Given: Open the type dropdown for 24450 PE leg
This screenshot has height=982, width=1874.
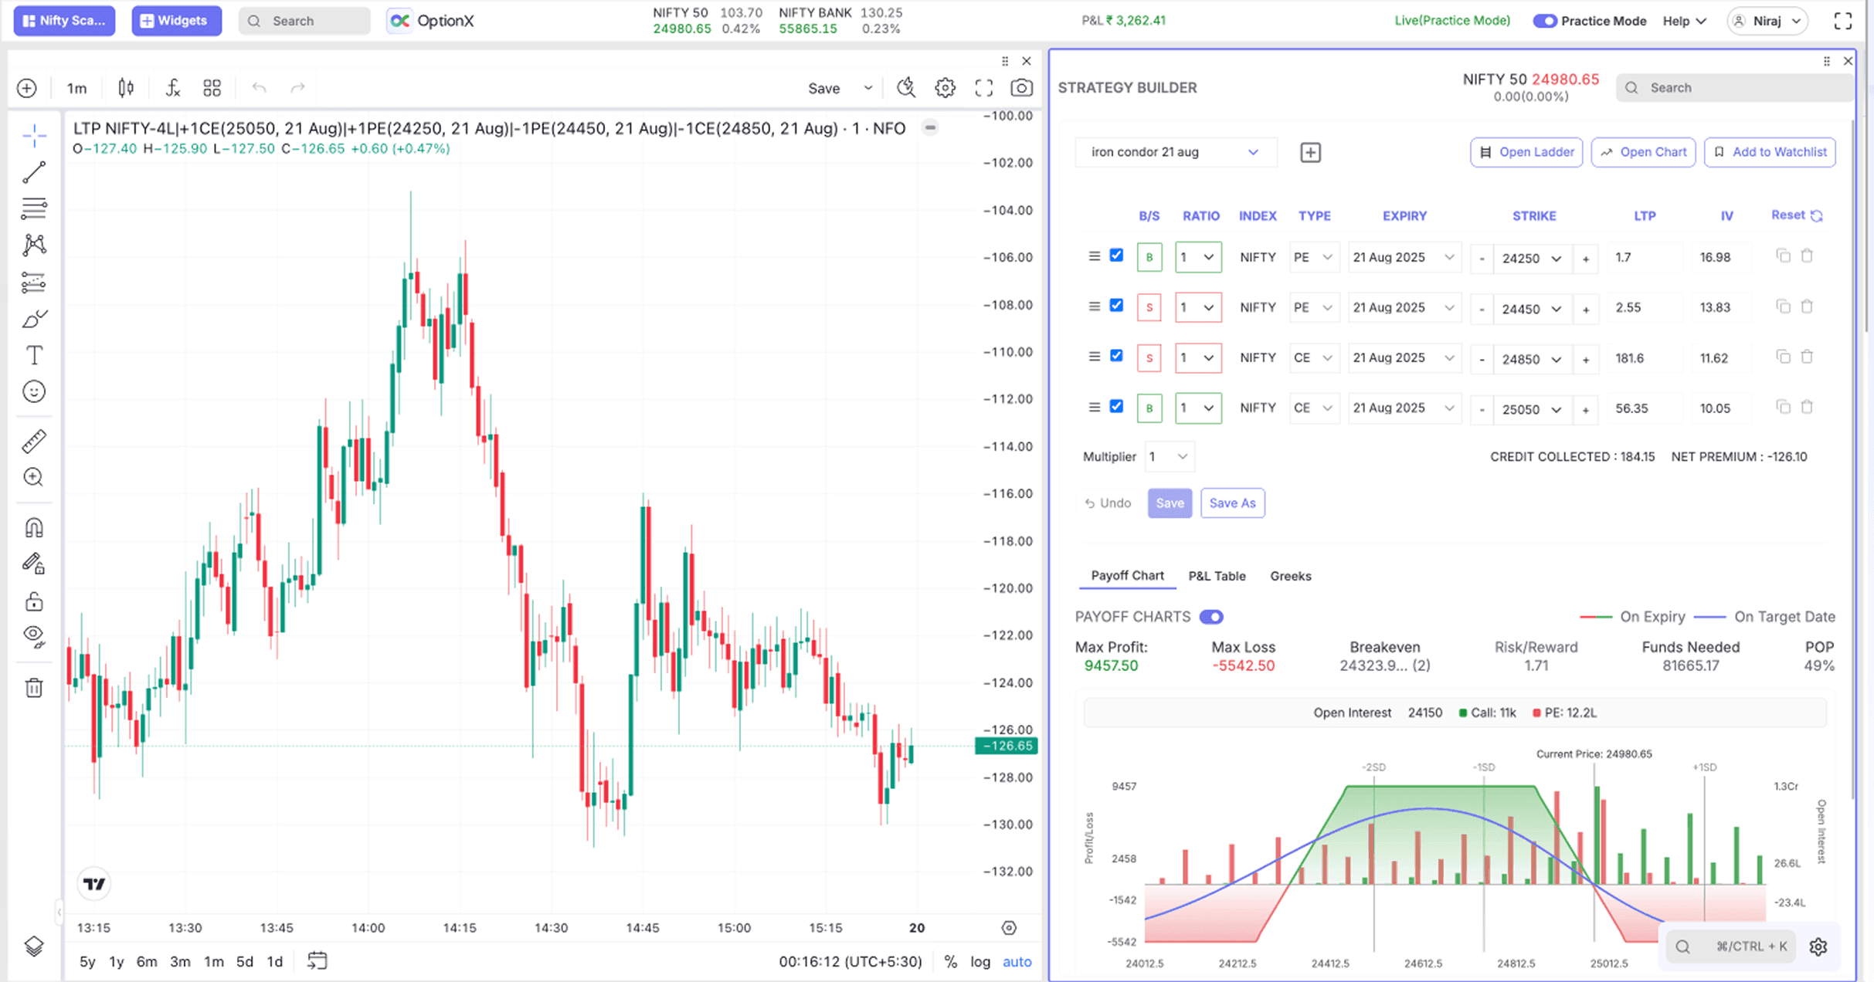Looking at the screenshot, I should [x=1314, y=307].
